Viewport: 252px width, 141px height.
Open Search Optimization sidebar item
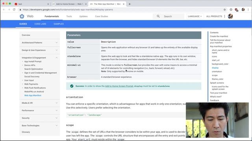[33, 69]
